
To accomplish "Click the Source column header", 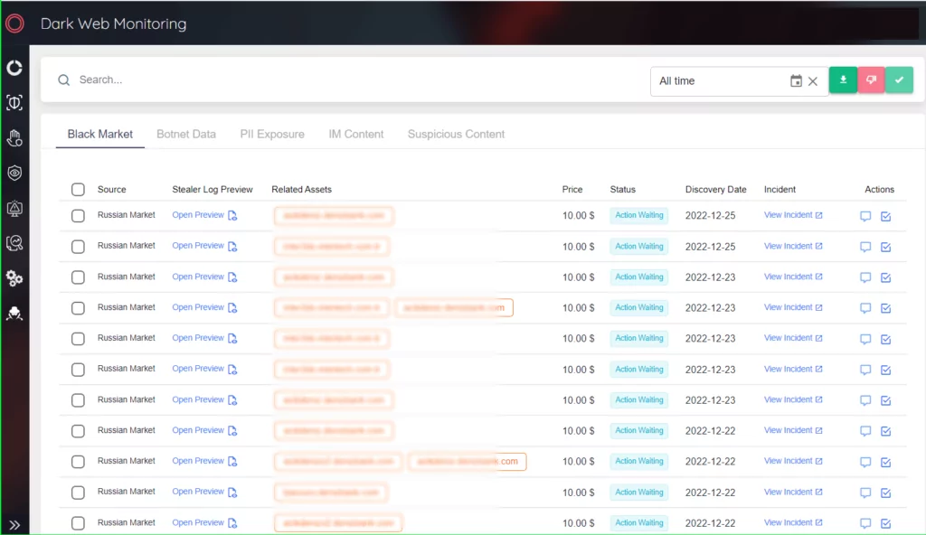I will (111, 190).
